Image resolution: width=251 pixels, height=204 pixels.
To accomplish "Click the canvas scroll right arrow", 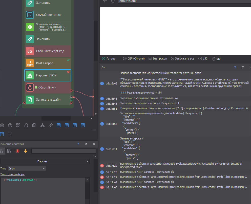I will coord(91,118).
